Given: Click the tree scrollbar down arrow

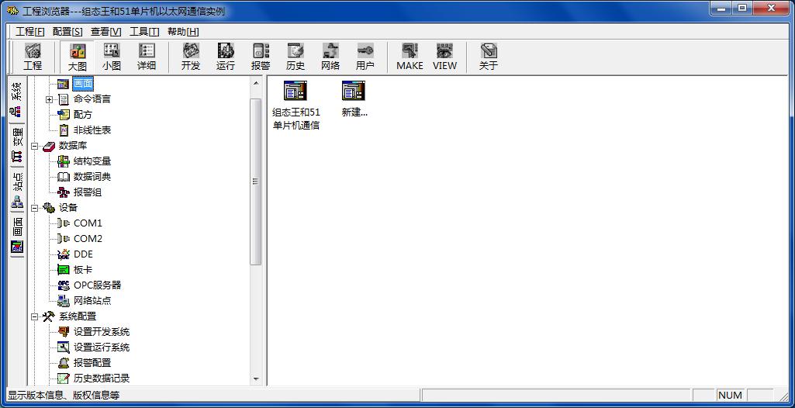Looking at the screenshot, I should [x=256, y=379].
